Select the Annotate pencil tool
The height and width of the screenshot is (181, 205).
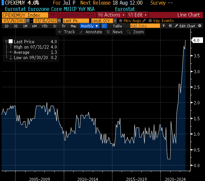pos(91,32)
